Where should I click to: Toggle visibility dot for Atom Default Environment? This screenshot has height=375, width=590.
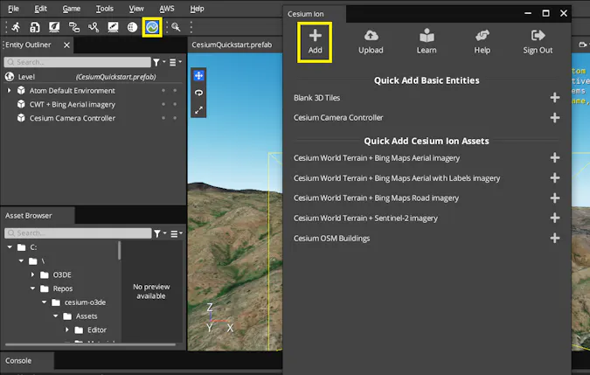(163, 90)
